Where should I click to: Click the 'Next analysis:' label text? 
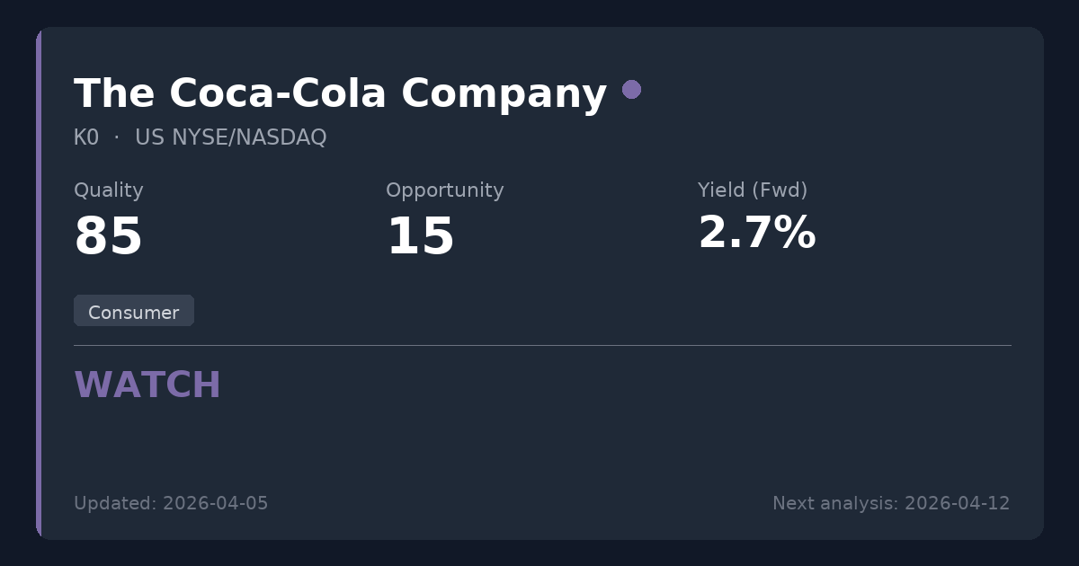(x=835, y=503)
